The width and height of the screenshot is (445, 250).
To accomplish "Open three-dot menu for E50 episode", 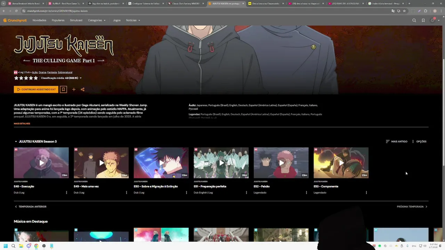I will point(186,193).
